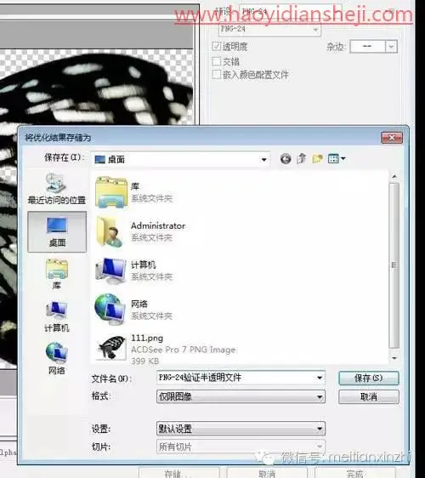
Task: Open the 保存在 location dropdown
Action: (x=181, y=159)
